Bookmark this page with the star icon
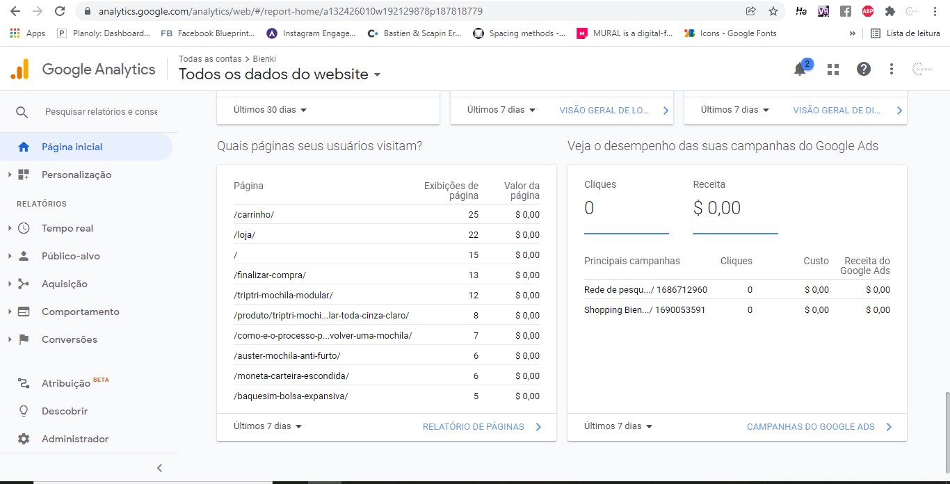This screenshot has height=484, width=950. tap(773, 11)
